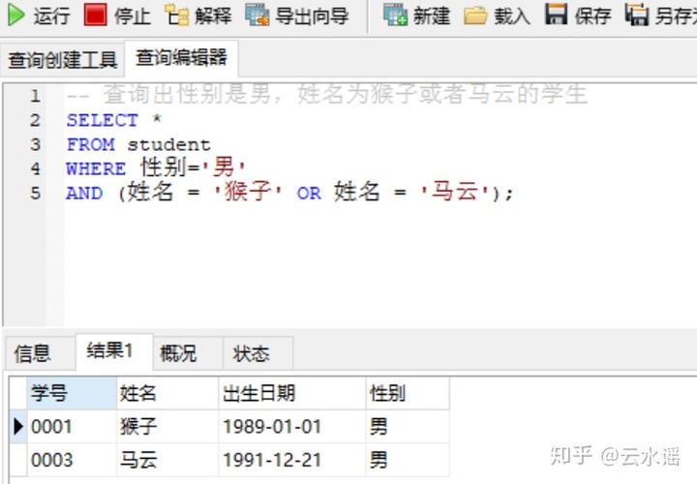
Task: Click the 载入 label button
Action: 512,16
